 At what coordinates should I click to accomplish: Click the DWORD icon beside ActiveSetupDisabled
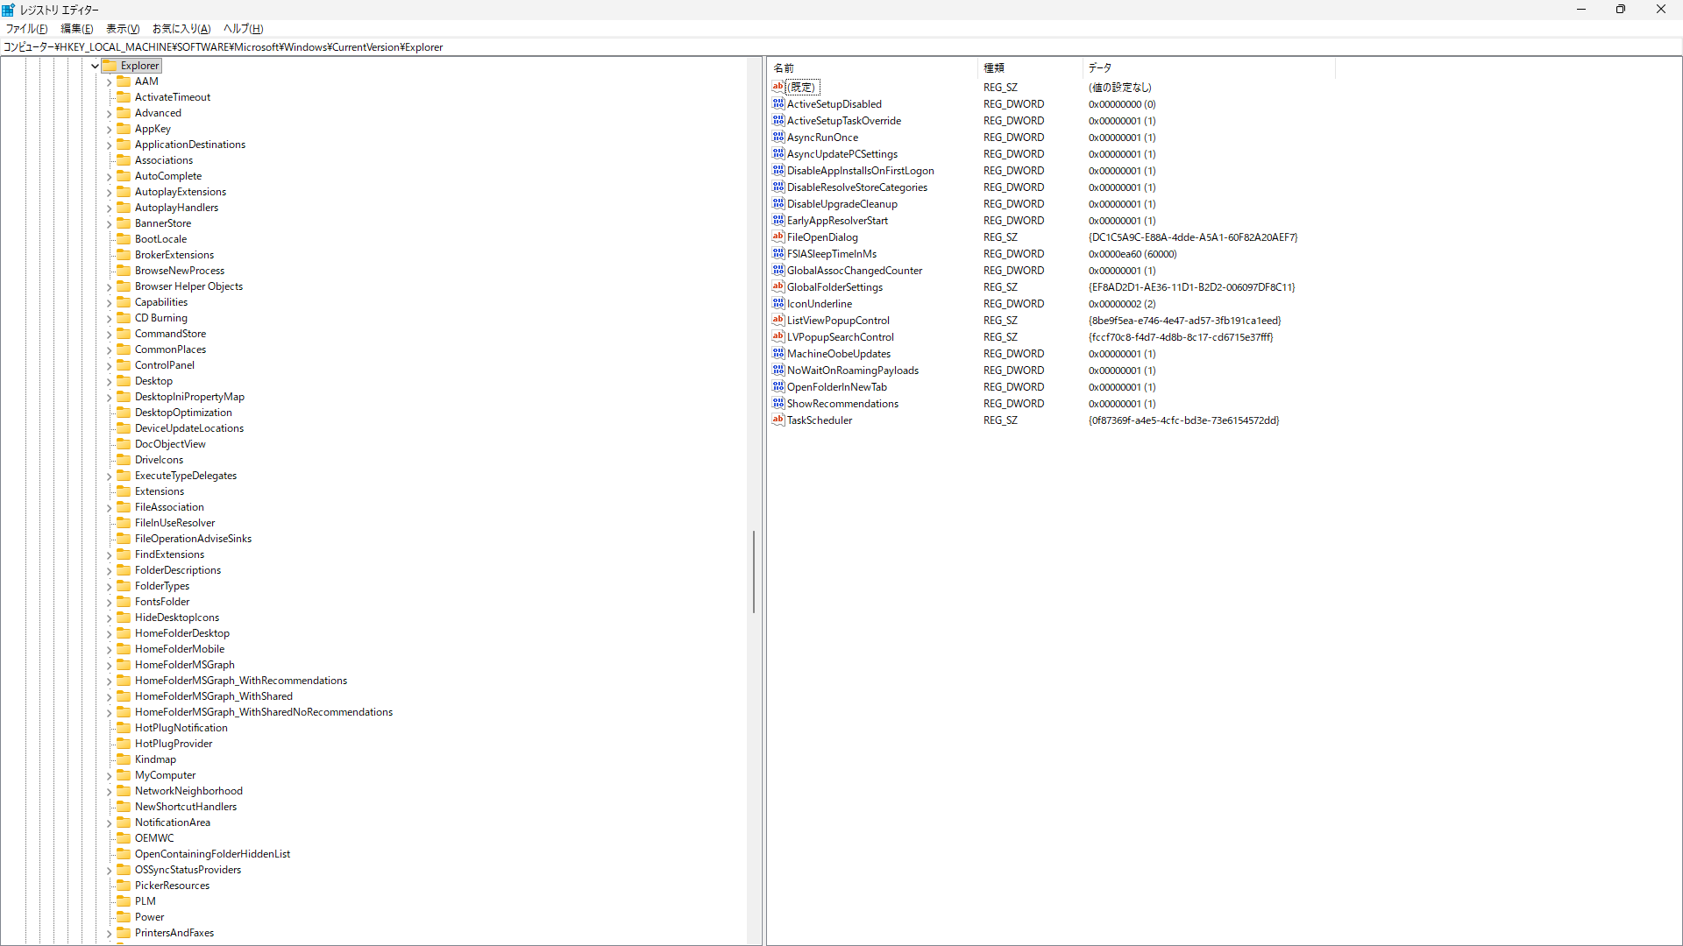(x=778, y=103)
